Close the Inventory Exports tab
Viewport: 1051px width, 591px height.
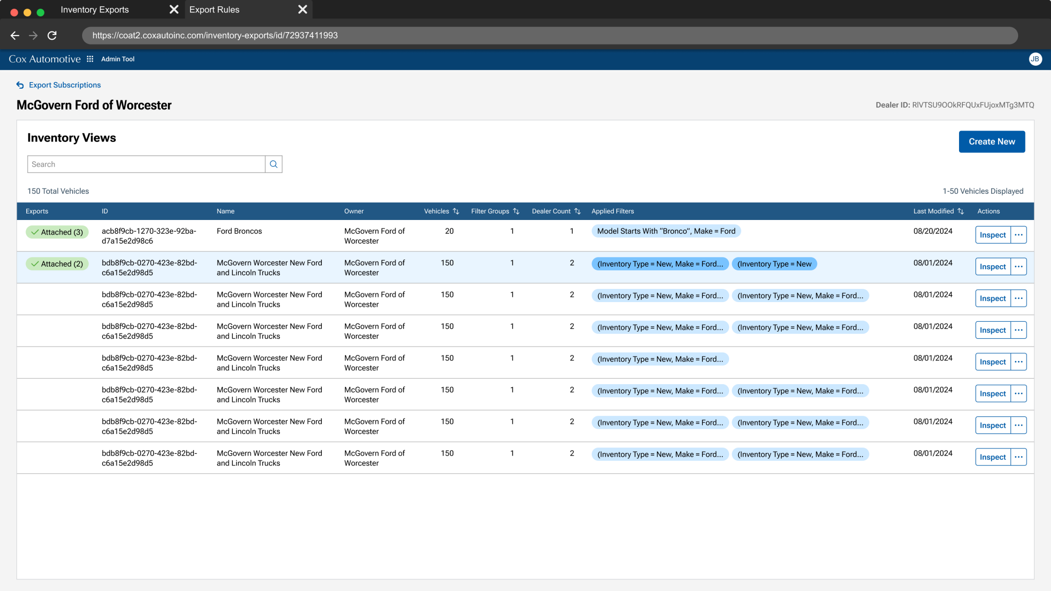pos(174,9)
